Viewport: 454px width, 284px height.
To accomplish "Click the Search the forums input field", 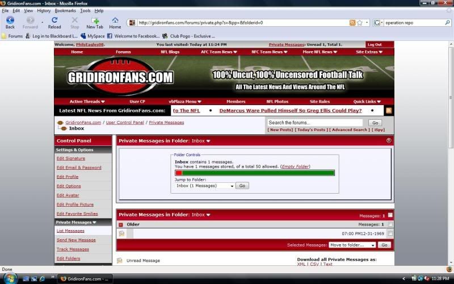I will click(315, 123).
